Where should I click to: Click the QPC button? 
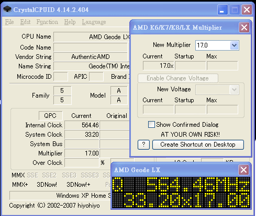tap(50, 116)
